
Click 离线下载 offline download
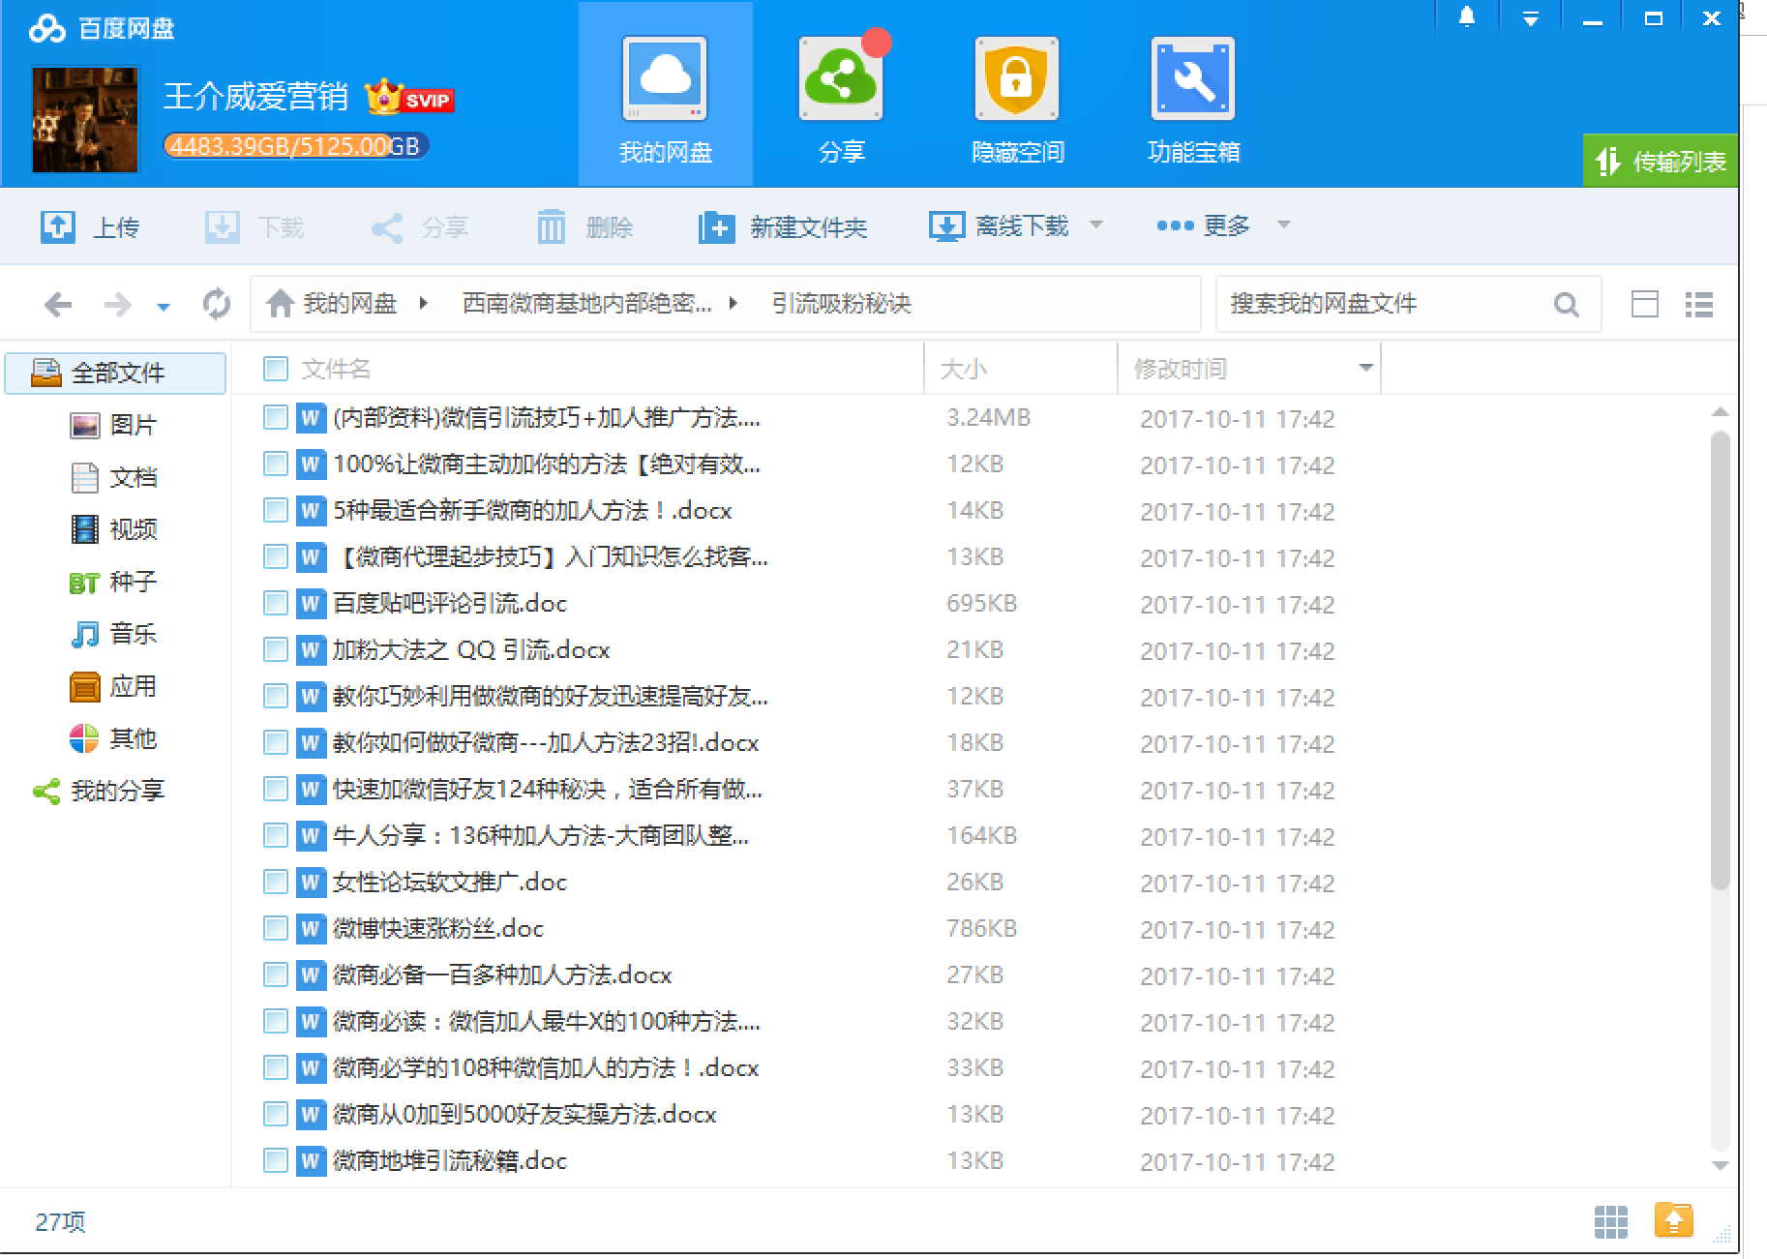999,227
